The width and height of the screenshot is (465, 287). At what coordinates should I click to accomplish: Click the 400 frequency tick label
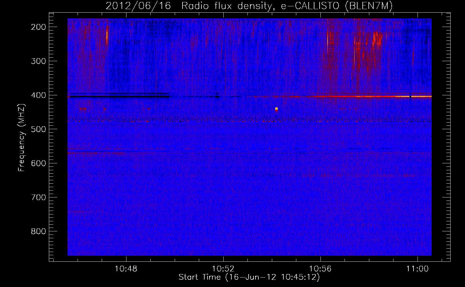point(38,95)
